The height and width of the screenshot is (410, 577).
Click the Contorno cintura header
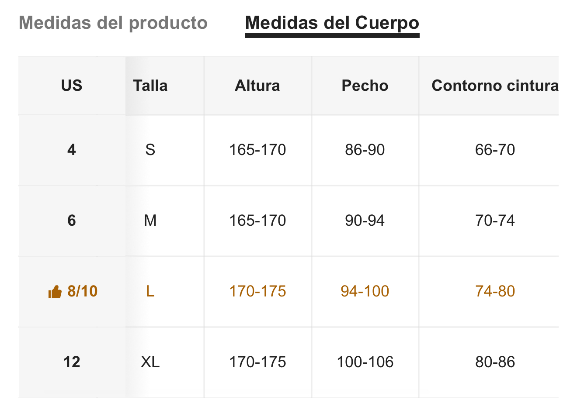point(495,86)
